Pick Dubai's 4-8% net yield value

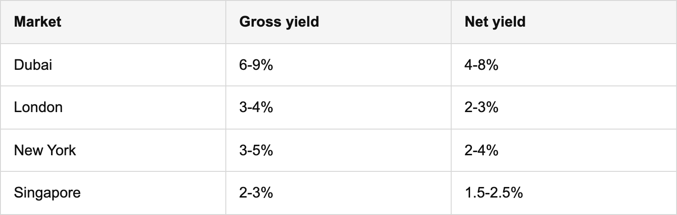point(482,65)
